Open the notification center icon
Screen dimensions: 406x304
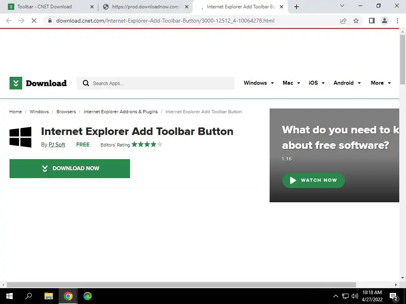tap(394, 296)
